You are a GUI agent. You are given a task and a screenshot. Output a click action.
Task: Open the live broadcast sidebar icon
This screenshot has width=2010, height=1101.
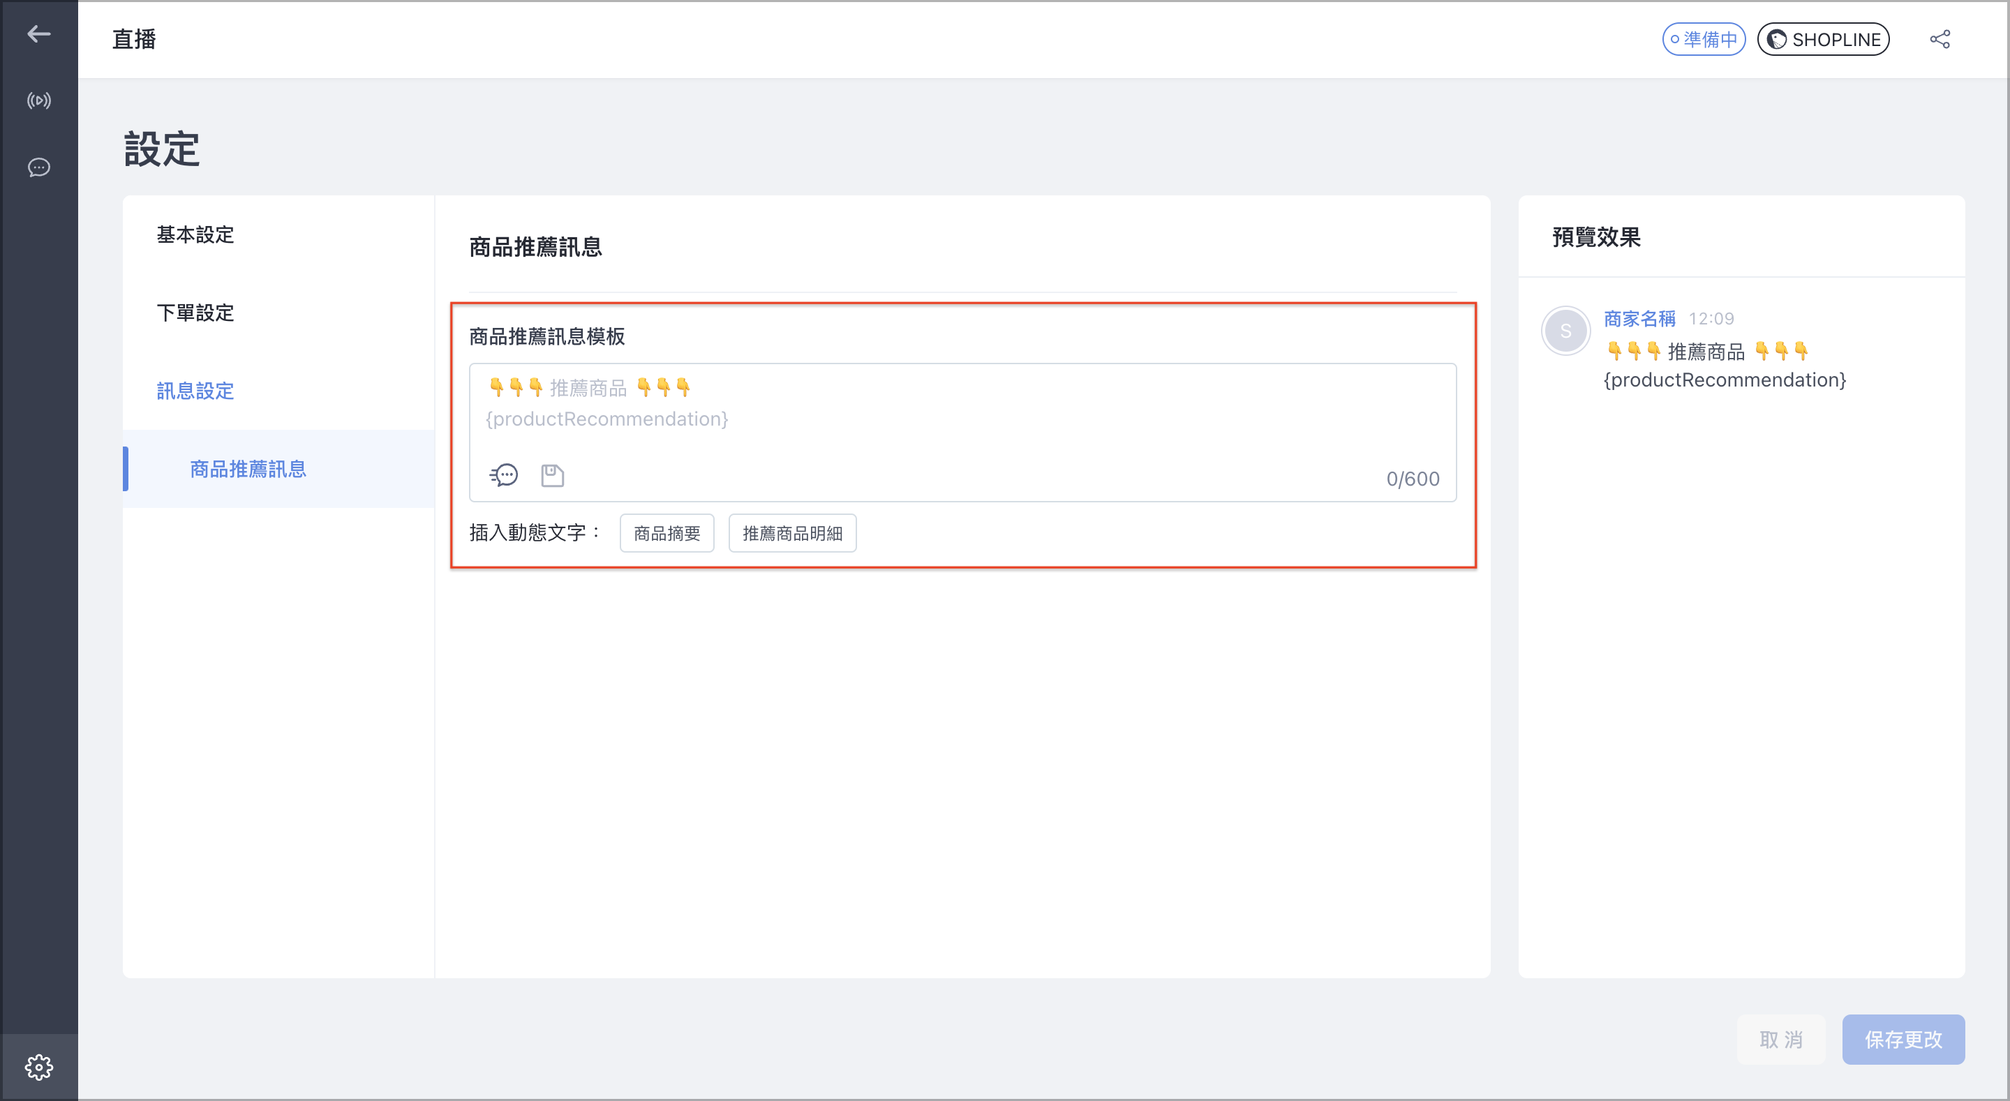[39, 100]
